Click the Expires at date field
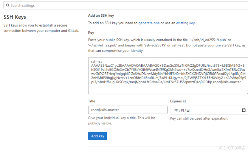This screenshot has width=248, height=153. (209, 110)
